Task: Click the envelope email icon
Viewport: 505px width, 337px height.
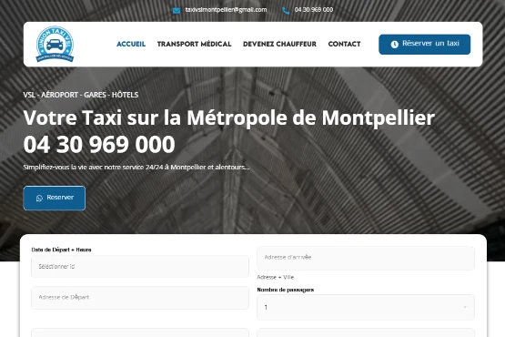Action: [177, 11]
